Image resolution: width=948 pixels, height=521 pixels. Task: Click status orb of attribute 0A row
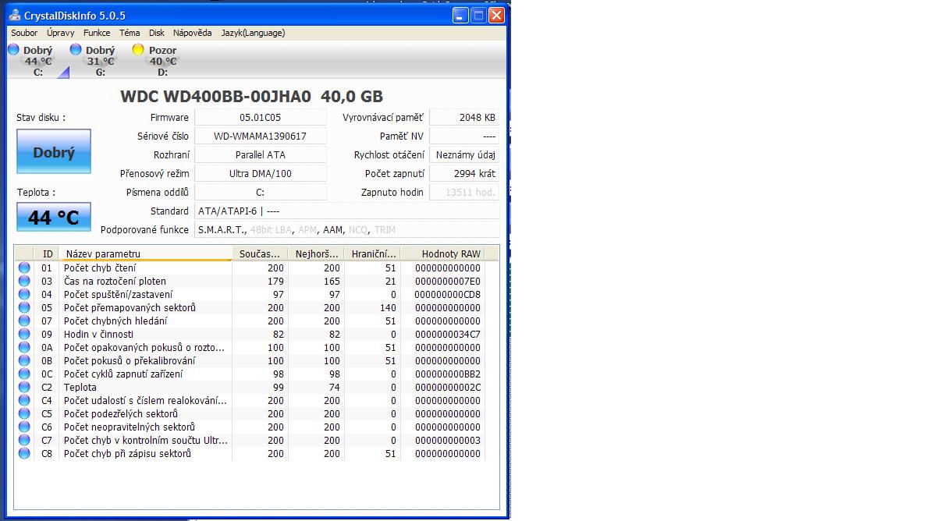(x=24, y=347)
